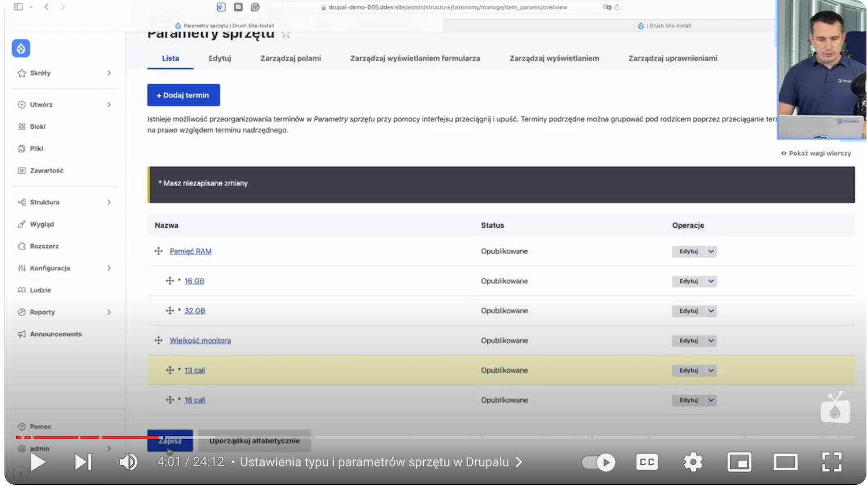Image resolution: width=867 pixels, height=486 pixels.
Task: Click the drag handle for 16 cali
Action: click(170, 400)
